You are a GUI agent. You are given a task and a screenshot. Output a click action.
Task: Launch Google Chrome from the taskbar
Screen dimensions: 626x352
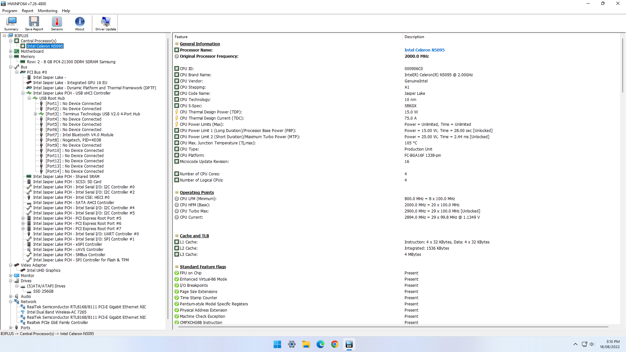[335, 344]
